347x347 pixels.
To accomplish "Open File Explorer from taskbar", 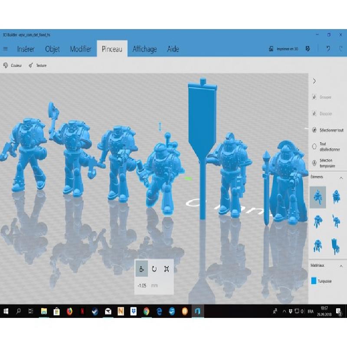I will (x=44, y=311).
